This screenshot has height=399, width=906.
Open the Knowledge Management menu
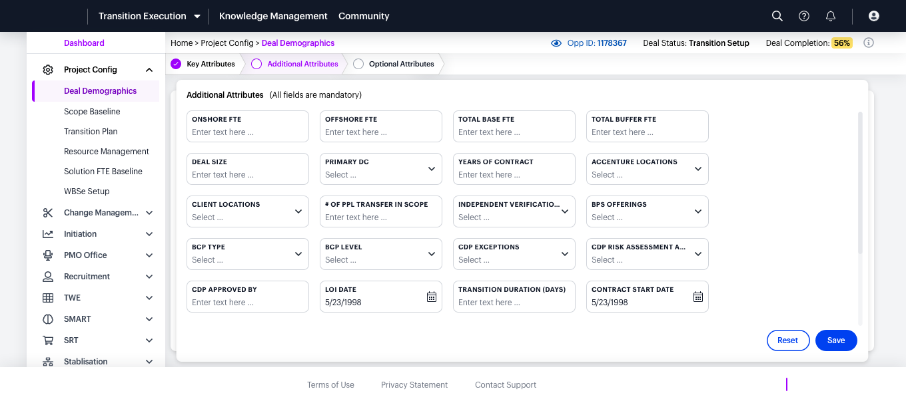pyautogui.click(x=273, y=16)
